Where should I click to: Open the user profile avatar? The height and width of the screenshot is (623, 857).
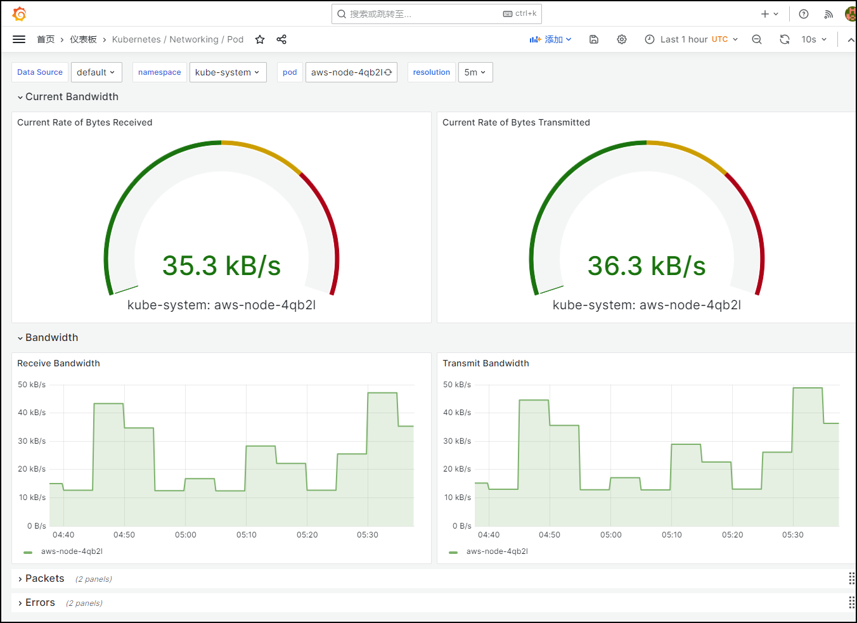[x=851, y=14]
